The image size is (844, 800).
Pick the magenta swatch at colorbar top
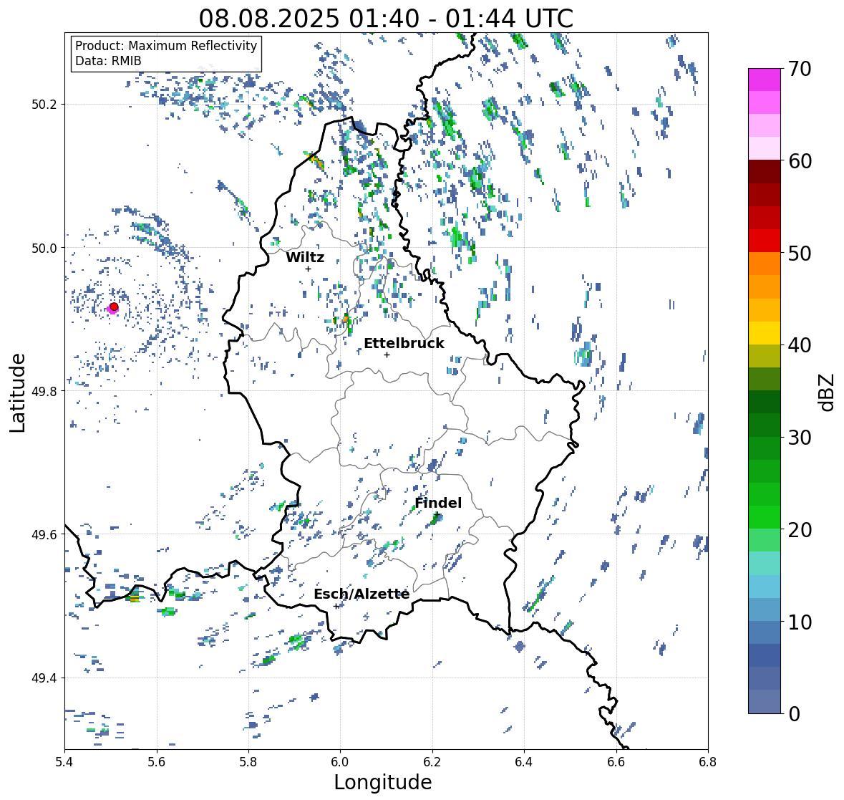click(x=765, y=79)
